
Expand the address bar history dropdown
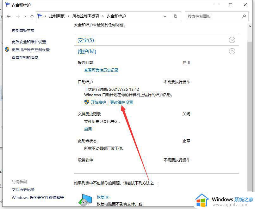tap(165, 16)
